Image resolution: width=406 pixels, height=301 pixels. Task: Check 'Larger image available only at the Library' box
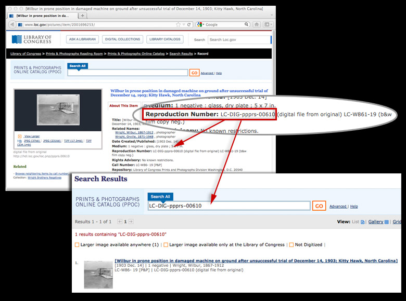166,244
